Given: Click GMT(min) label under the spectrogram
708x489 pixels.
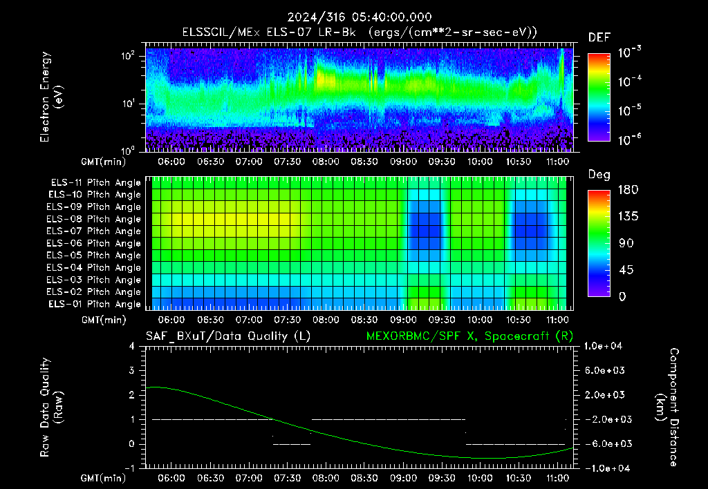Looking at the screenshot, I should click(104, 162).
